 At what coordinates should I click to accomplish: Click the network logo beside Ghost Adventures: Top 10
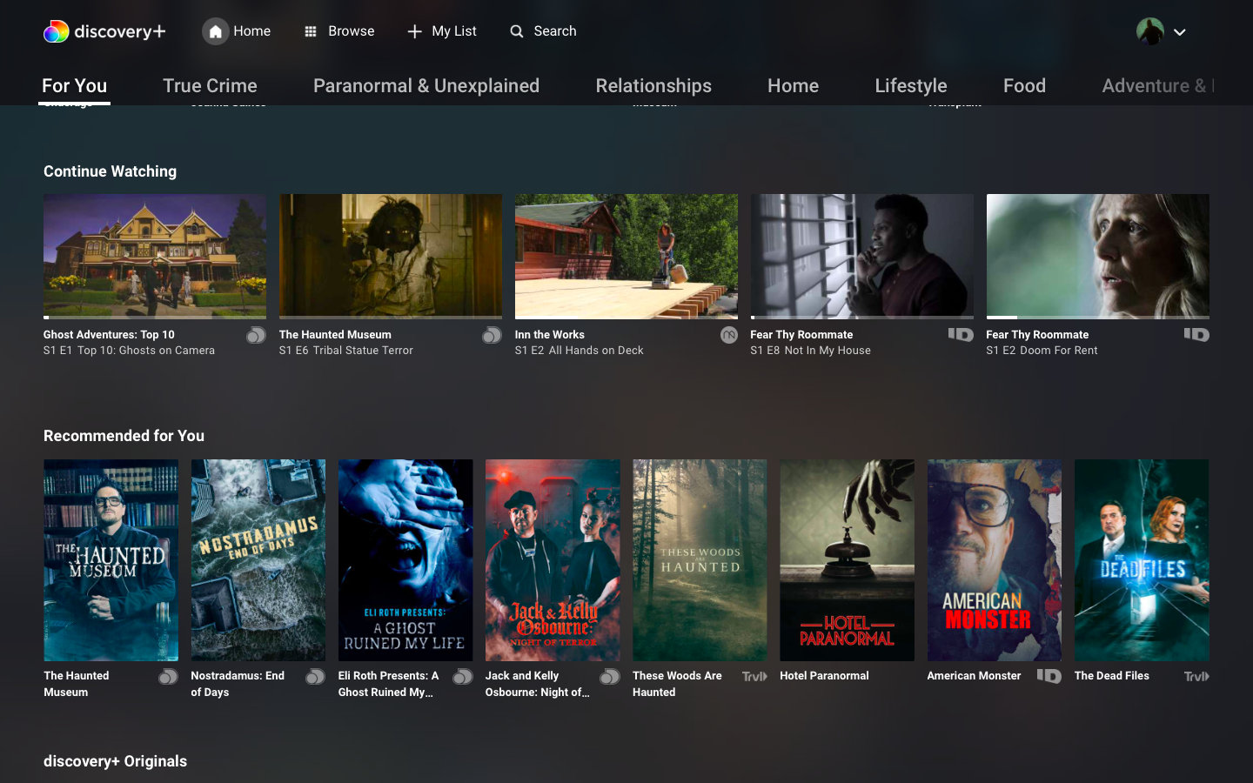click(256, 335)
